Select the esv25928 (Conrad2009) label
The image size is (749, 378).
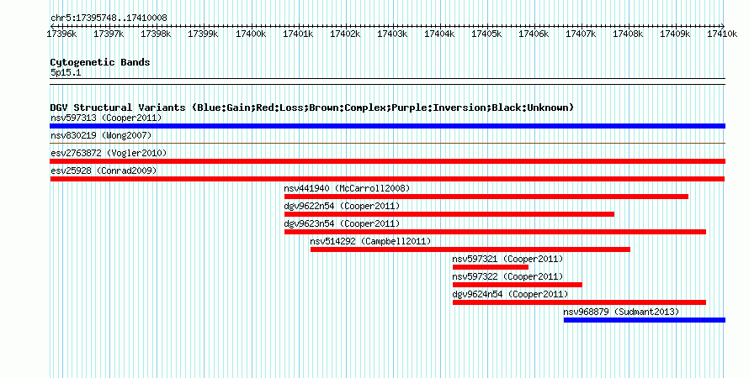(104, 171)
